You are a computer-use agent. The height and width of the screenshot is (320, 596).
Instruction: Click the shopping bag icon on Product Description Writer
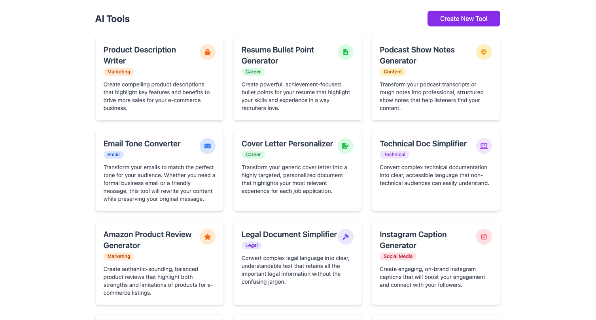coord(207,52)
